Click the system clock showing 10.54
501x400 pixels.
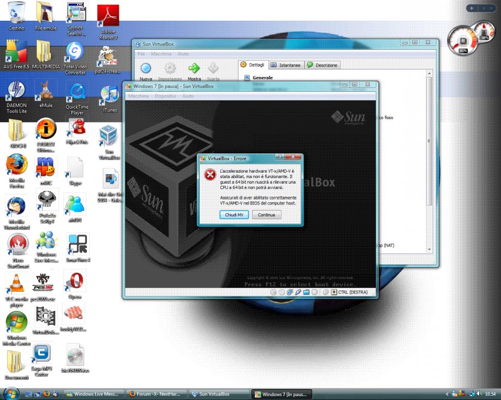490,394
